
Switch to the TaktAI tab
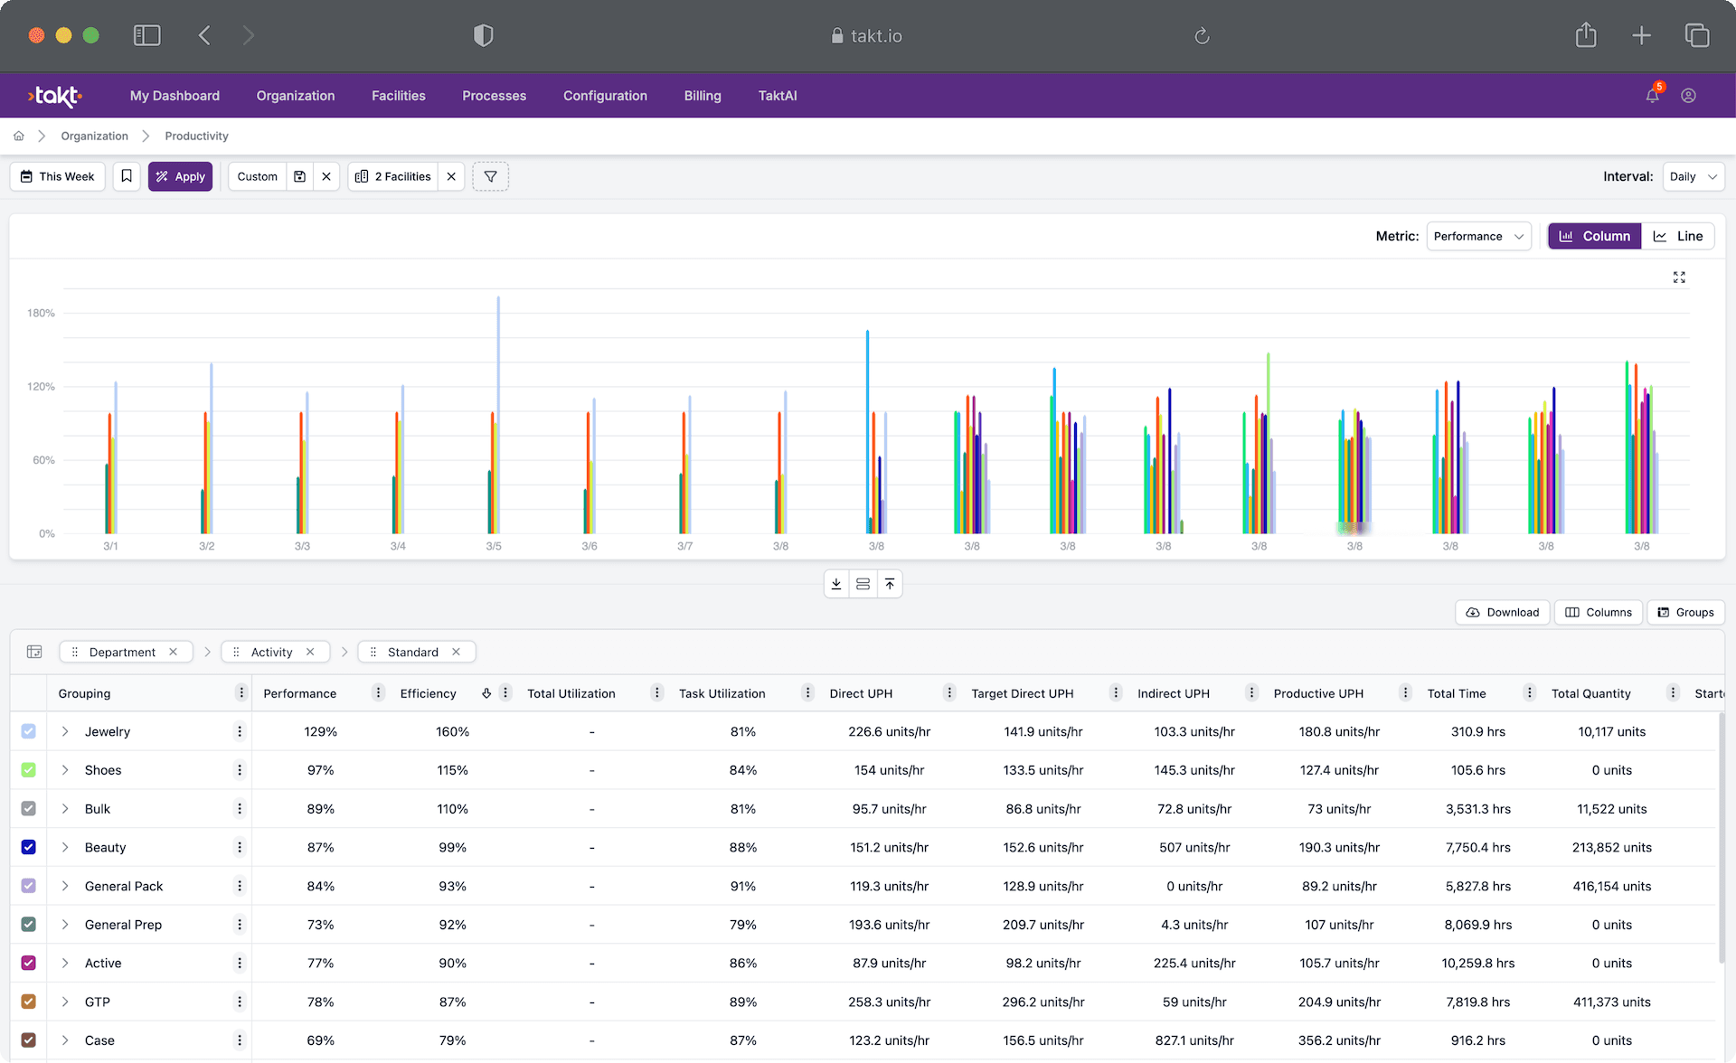(778, 95)
